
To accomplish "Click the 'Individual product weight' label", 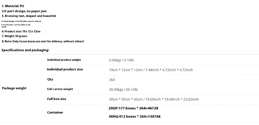I will [64, 60].
